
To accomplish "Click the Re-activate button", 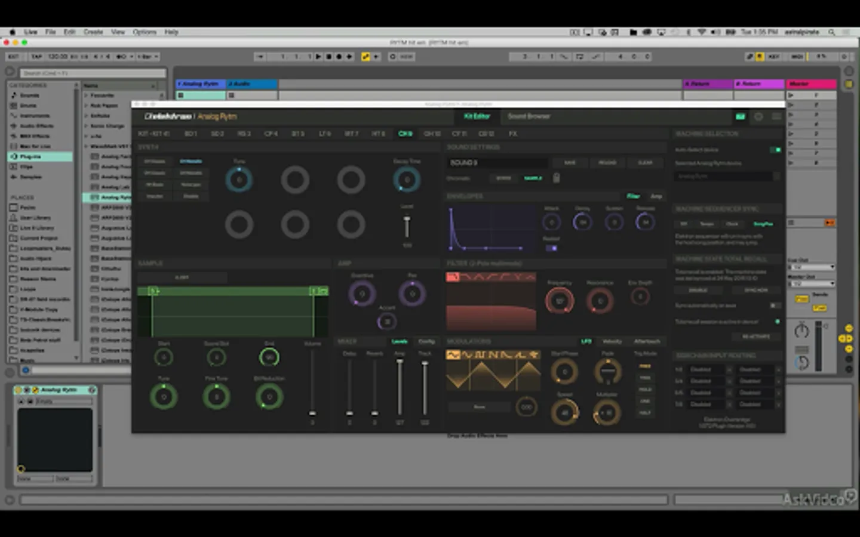I will point(756,337).
